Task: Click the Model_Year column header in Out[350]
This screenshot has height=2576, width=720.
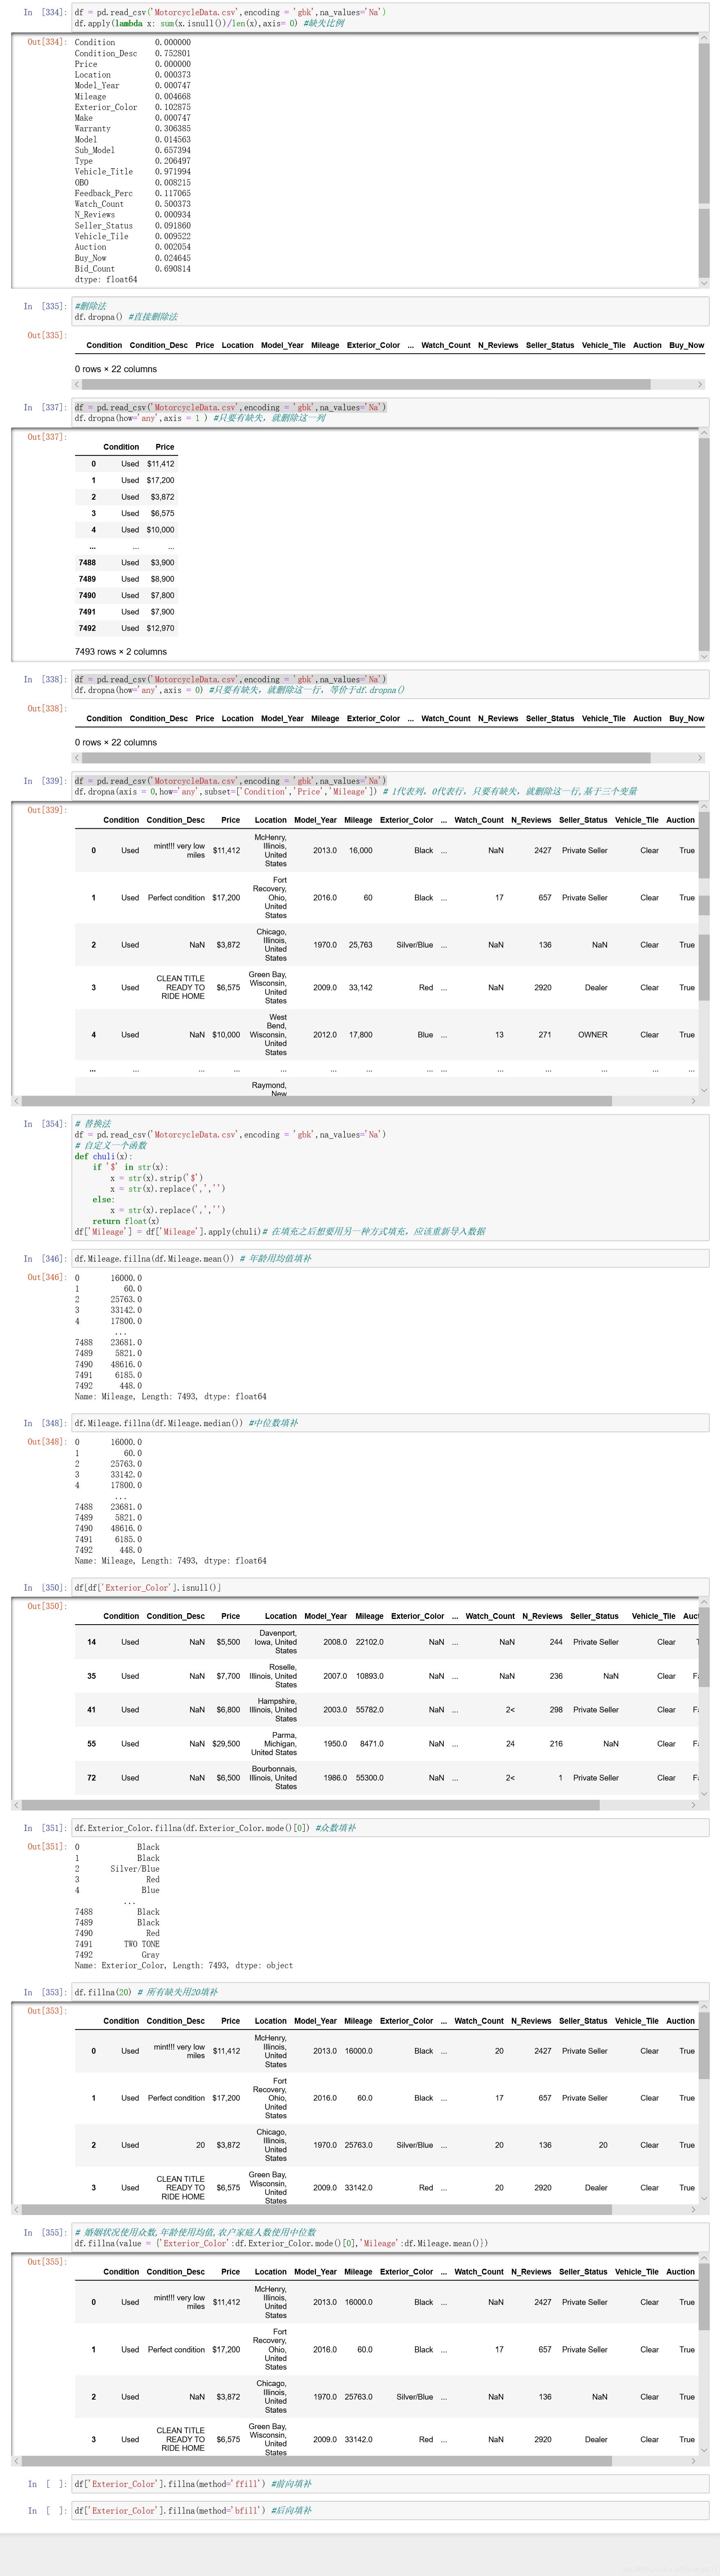Action: pos(325,1616)
